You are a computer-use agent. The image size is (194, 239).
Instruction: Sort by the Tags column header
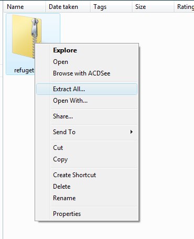[x=111, y=7]
